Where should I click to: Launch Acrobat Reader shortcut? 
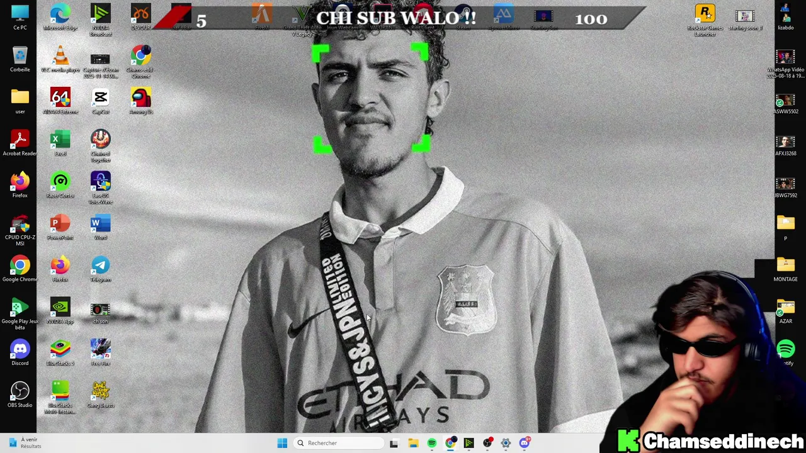click(20, 143)
